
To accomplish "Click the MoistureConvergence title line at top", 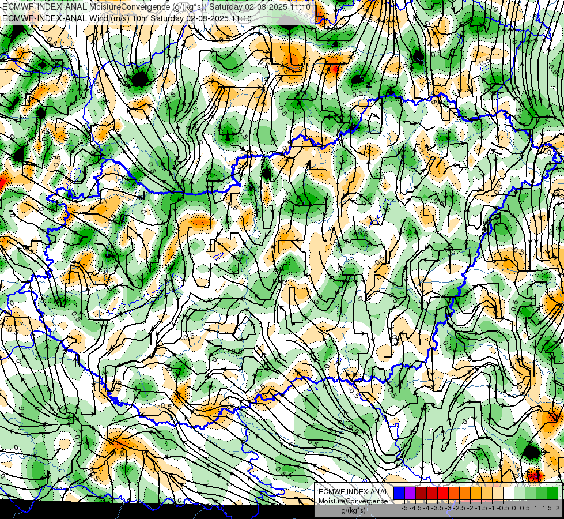I will coord(157,7).
